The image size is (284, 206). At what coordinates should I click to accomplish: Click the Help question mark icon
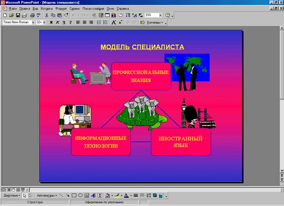(x=168, y=15)
